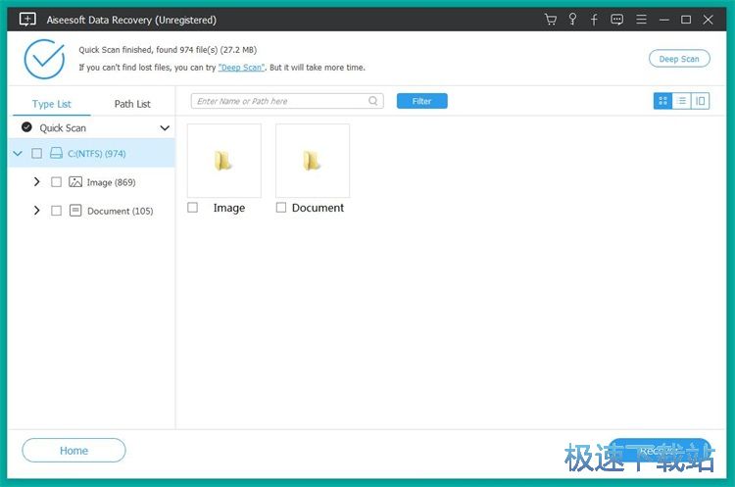This screenshot has height=487, width=735.
Task: Check the Document (105) tree checkbox
Action: coord(56,211)
